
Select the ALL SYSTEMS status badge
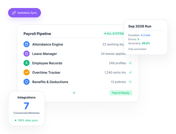click(x=113, y=33)
